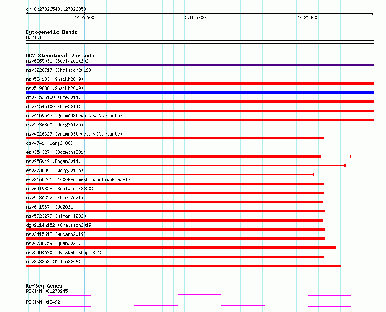Click the blue bar for nsv519636
The height and width of the screenshot is (312, 386).
click(x=200, y=93)
